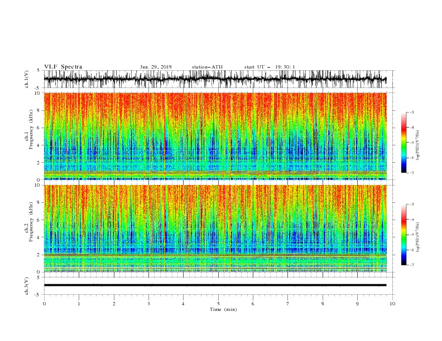Click time axis tick label "2"

click(114, 304)
